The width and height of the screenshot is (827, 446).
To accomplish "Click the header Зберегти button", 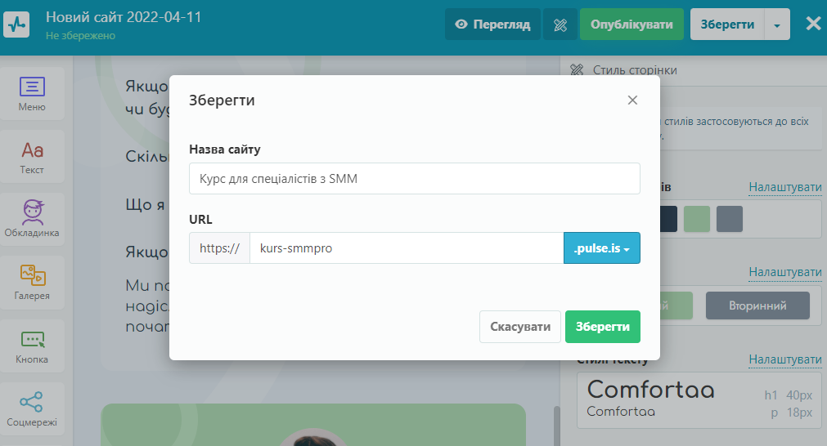I will (727, 25).
